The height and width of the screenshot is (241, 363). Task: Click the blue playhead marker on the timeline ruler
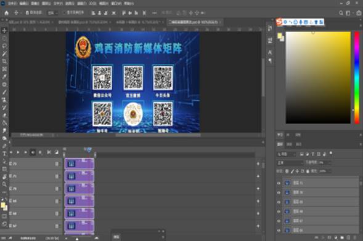89,149
